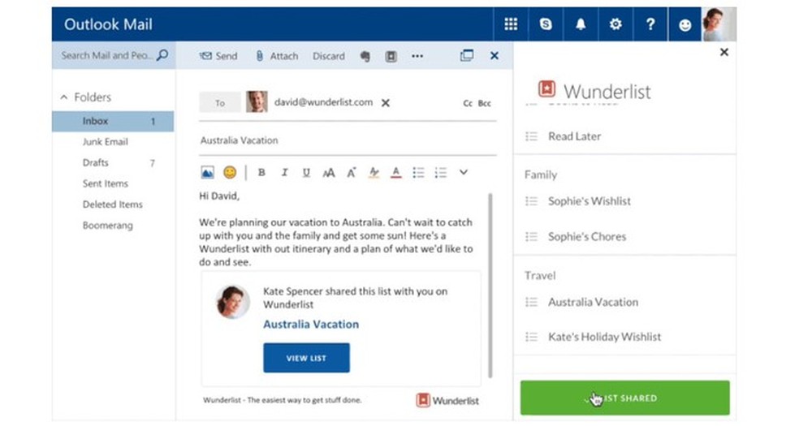Show notifications bell
The image size is (799, 426).
581,24
